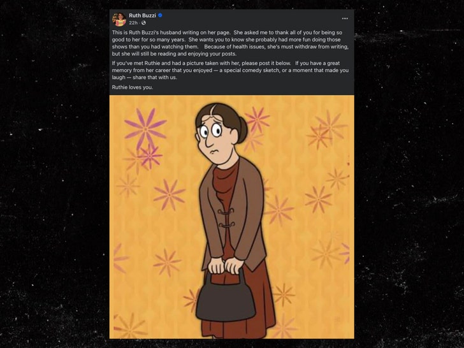Image resolution: width=464 pixels, height=348 pixels.
Task: Click the cartoon woman's wide white eyes
Action: click(211, 131)
